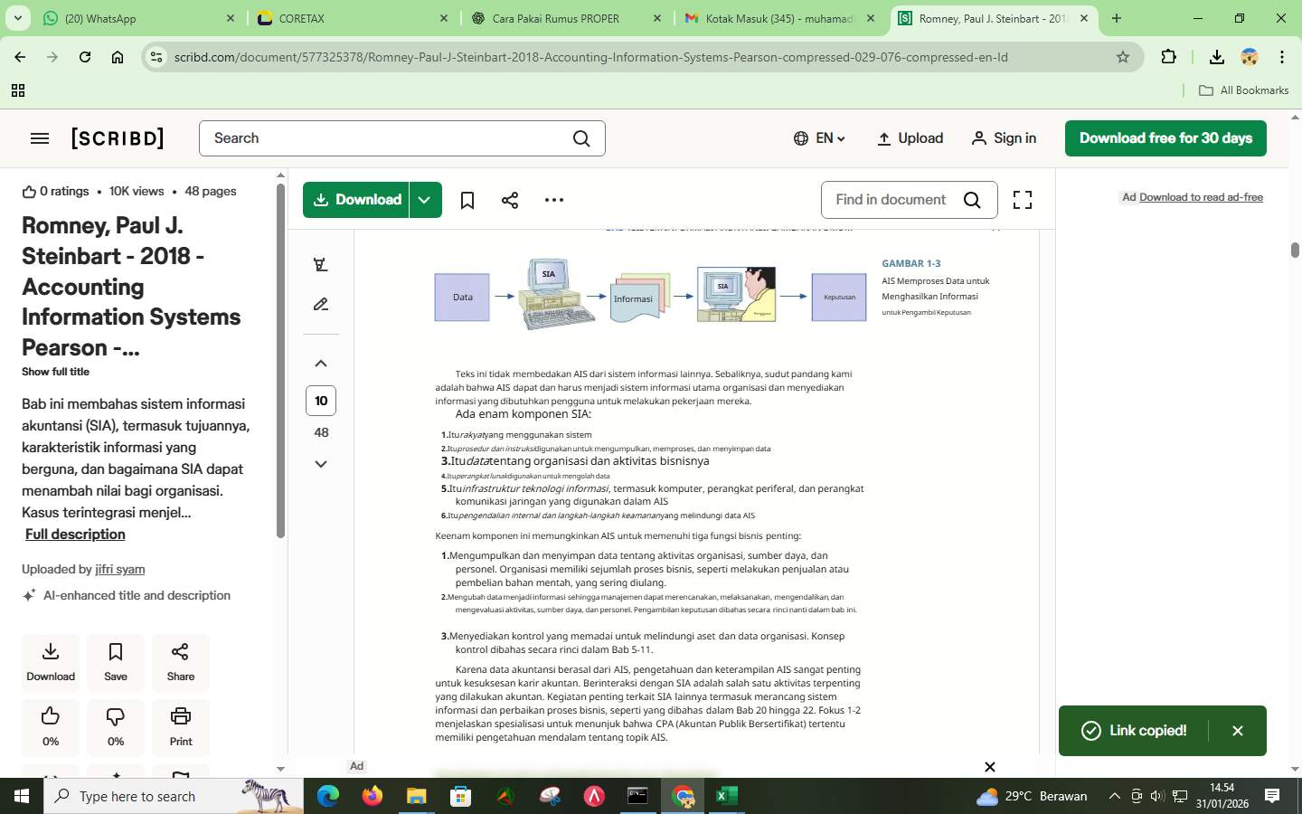This screenshot has height=814, width=1302.
Task: Expand Show full title
Action: (55, 372)
